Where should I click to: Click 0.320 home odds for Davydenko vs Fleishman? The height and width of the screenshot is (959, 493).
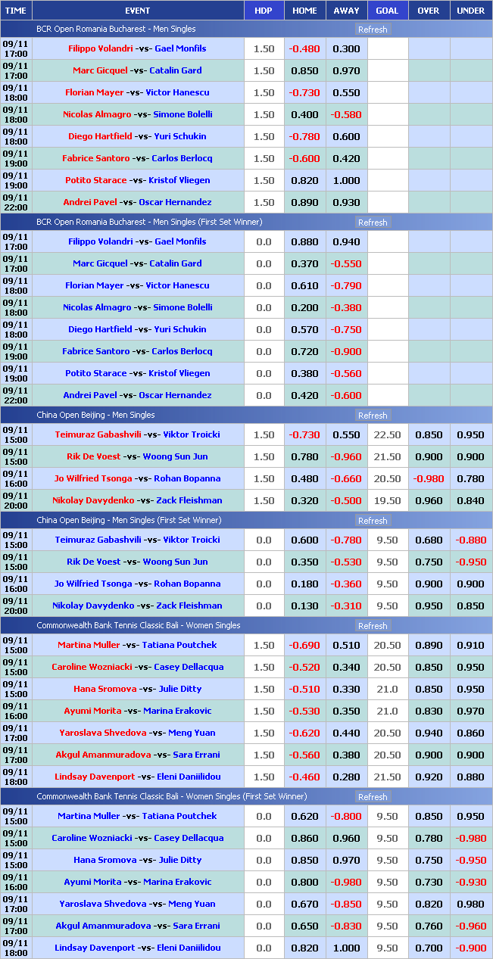304,500
